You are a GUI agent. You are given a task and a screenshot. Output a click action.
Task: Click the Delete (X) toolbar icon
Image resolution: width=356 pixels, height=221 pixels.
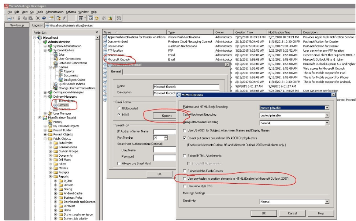click(38, 18)
